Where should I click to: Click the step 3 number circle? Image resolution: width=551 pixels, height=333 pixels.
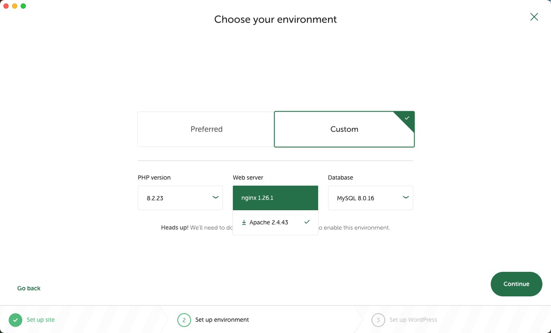tap(378, 320)
